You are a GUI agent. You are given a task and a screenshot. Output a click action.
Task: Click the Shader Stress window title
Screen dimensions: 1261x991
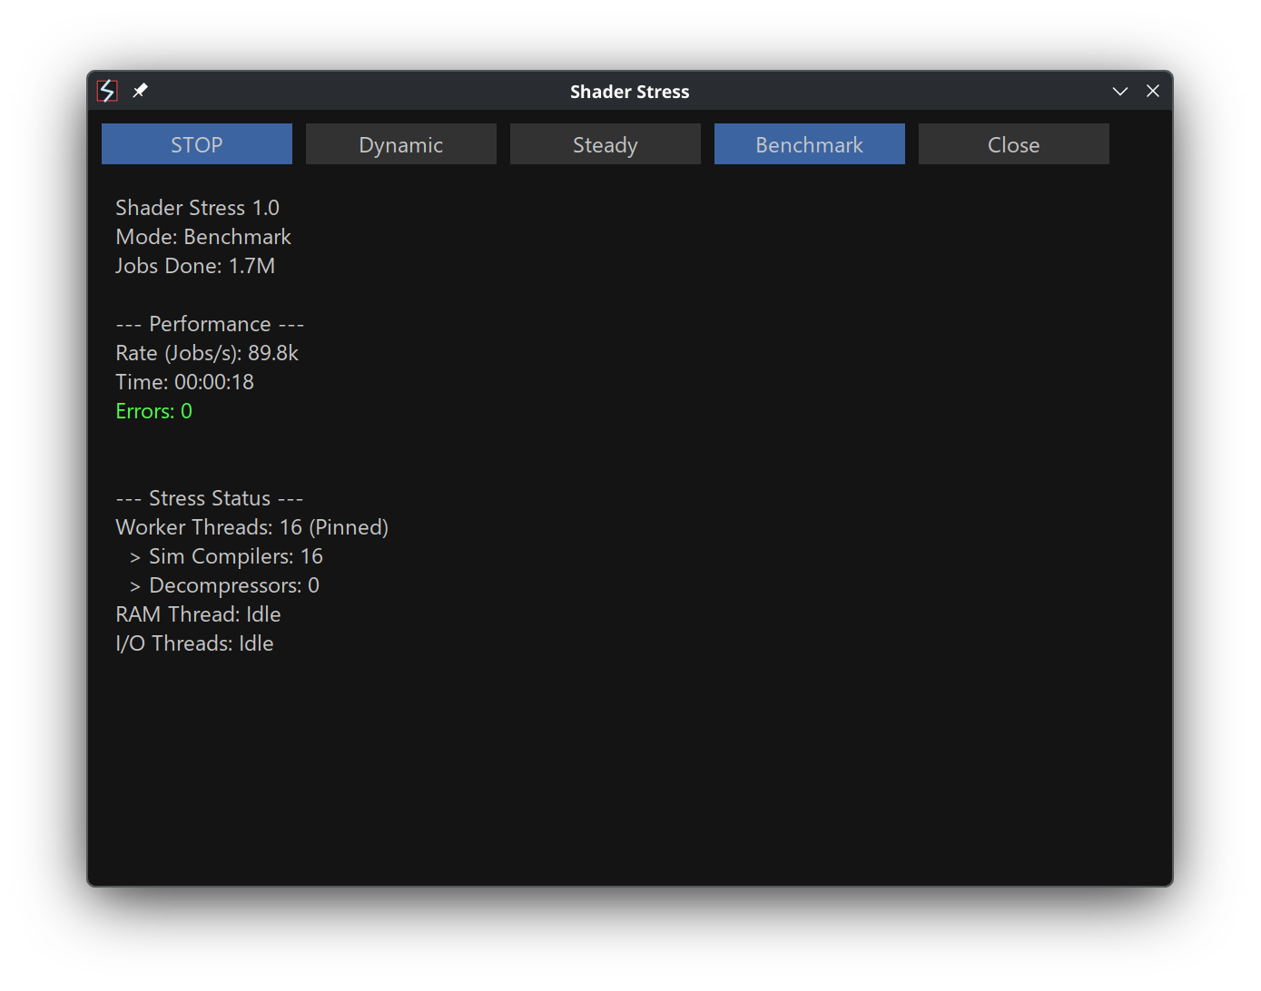pos(629,92)
